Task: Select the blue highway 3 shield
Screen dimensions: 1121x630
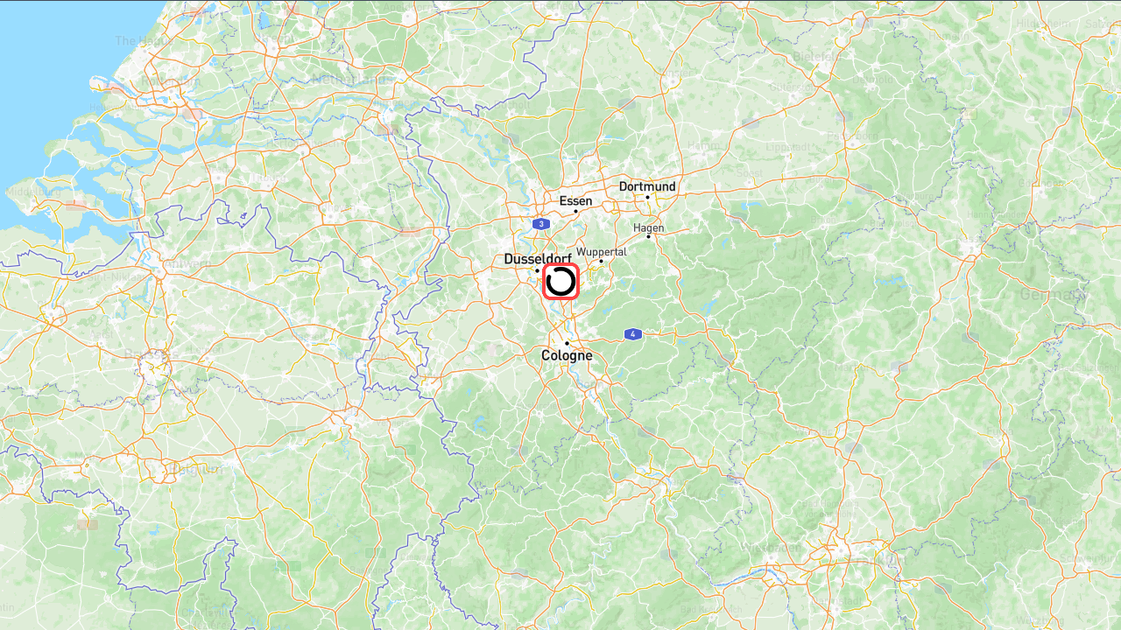Action: (x=542, y=224)
